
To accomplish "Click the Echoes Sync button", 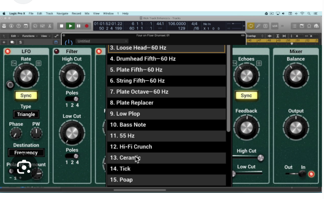I will [x=246, y=96].
